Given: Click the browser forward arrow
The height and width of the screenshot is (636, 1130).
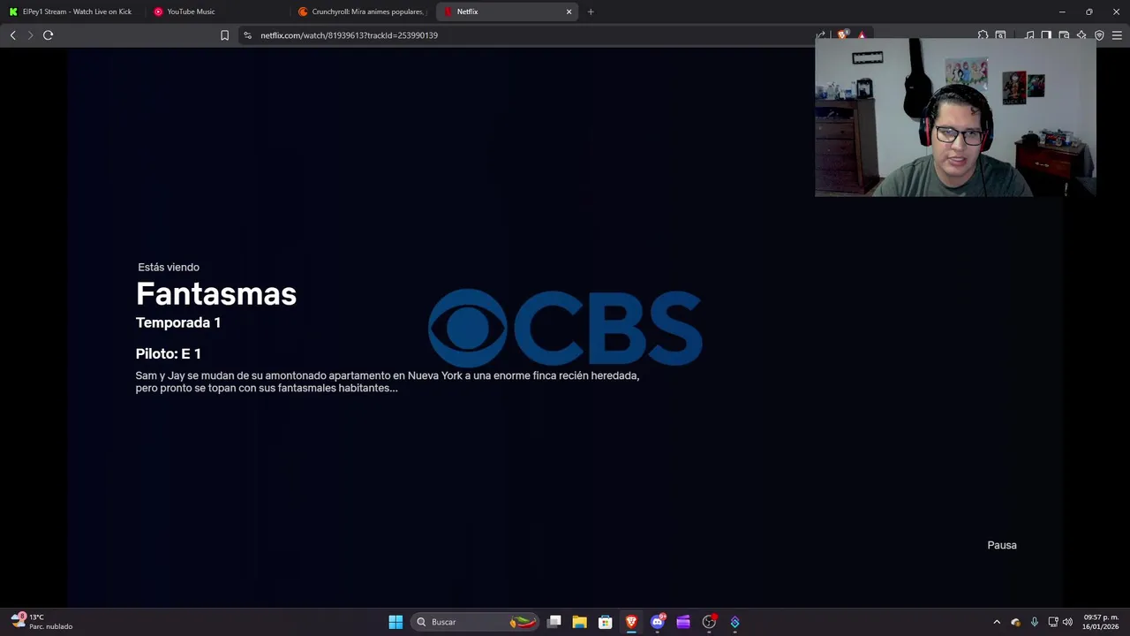Looking at the screenshot, I should (x=30, y=35).
